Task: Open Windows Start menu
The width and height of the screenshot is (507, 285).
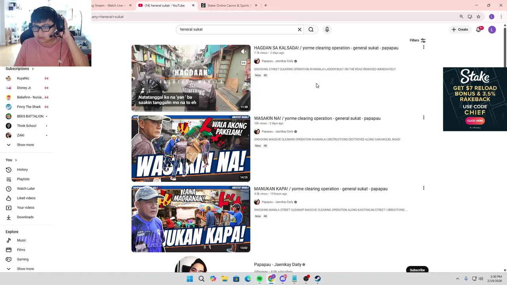Action: pyautogui.click(x=190, y=279)
